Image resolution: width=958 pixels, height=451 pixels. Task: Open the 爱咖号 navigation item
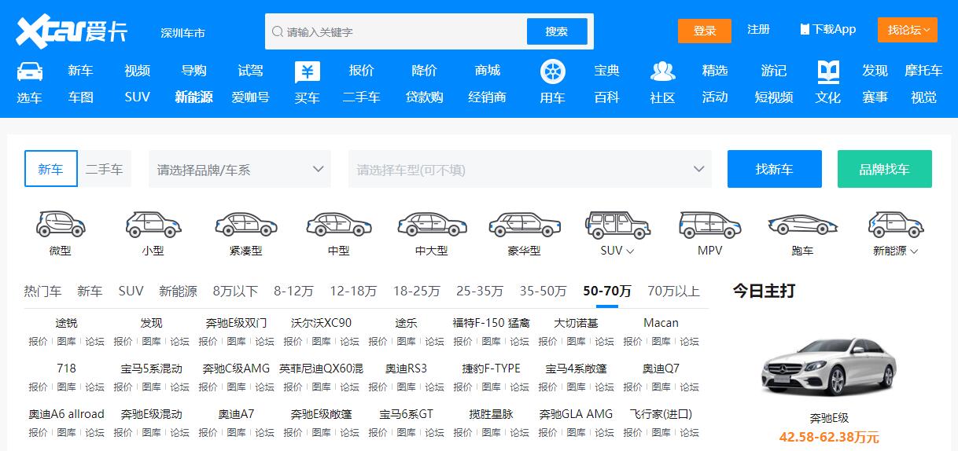pyautogui.click(x=250, y=97)
